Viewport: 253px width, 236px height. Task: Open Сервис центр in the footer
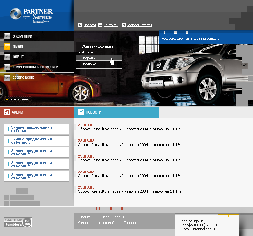tap(134, 223)
